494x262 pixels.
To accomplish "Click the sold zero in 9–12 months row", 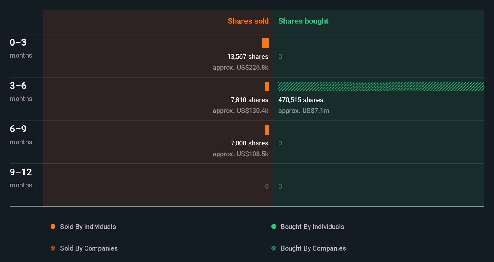I will pos(267,186).
